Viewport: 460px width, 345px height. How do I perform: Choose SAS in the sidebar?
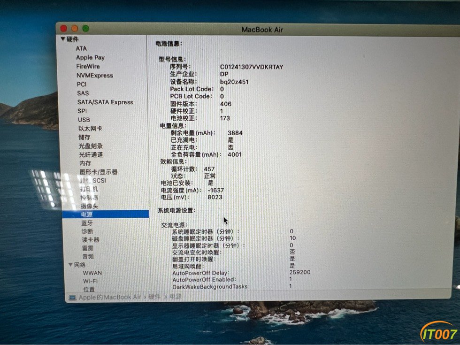pos(83,93)
